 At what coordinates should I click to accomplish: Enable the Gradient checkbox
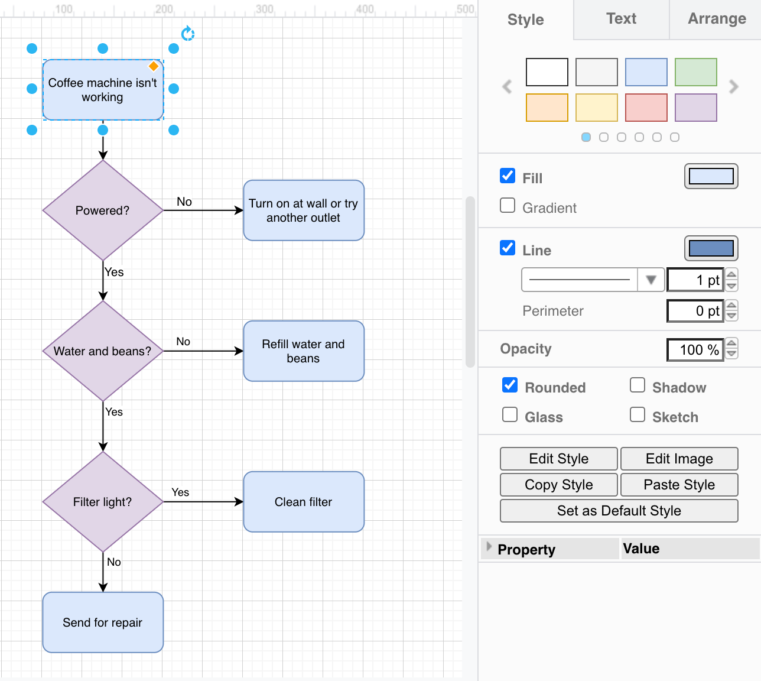click(x=508, y=205)
